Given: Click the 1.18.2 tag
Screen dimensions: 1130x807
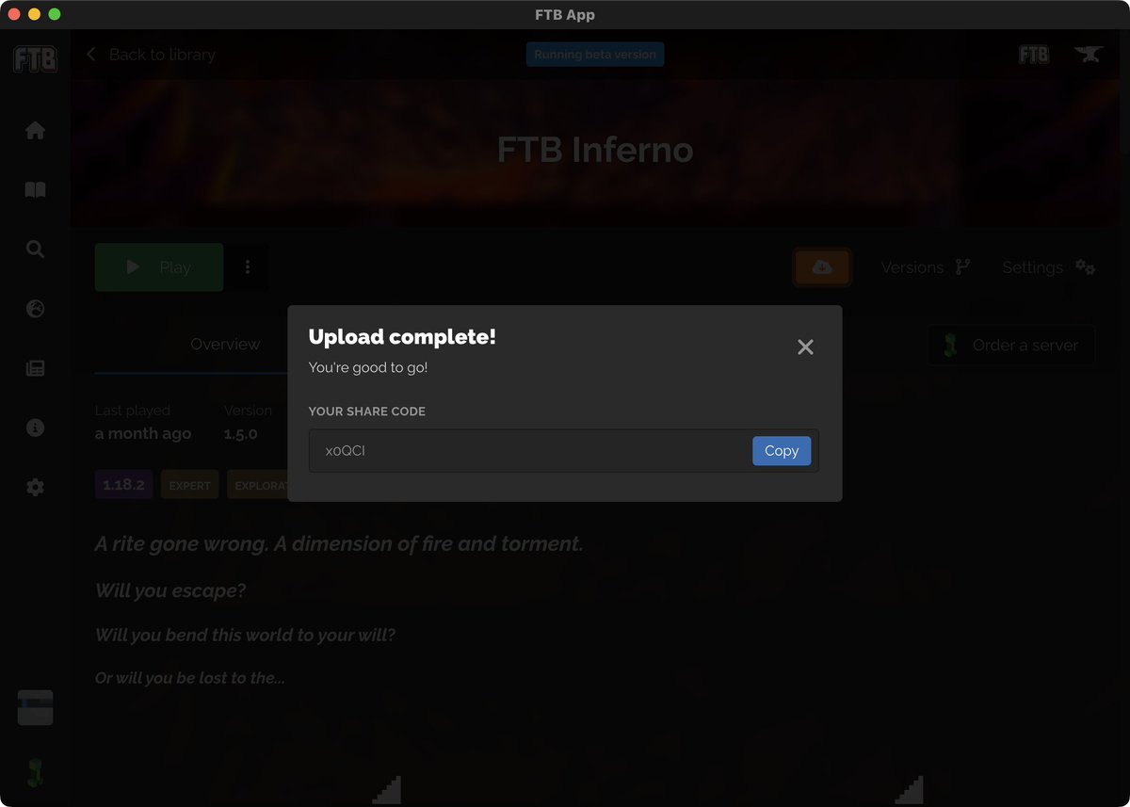Looking at the screenshot, I should (123, 485).
